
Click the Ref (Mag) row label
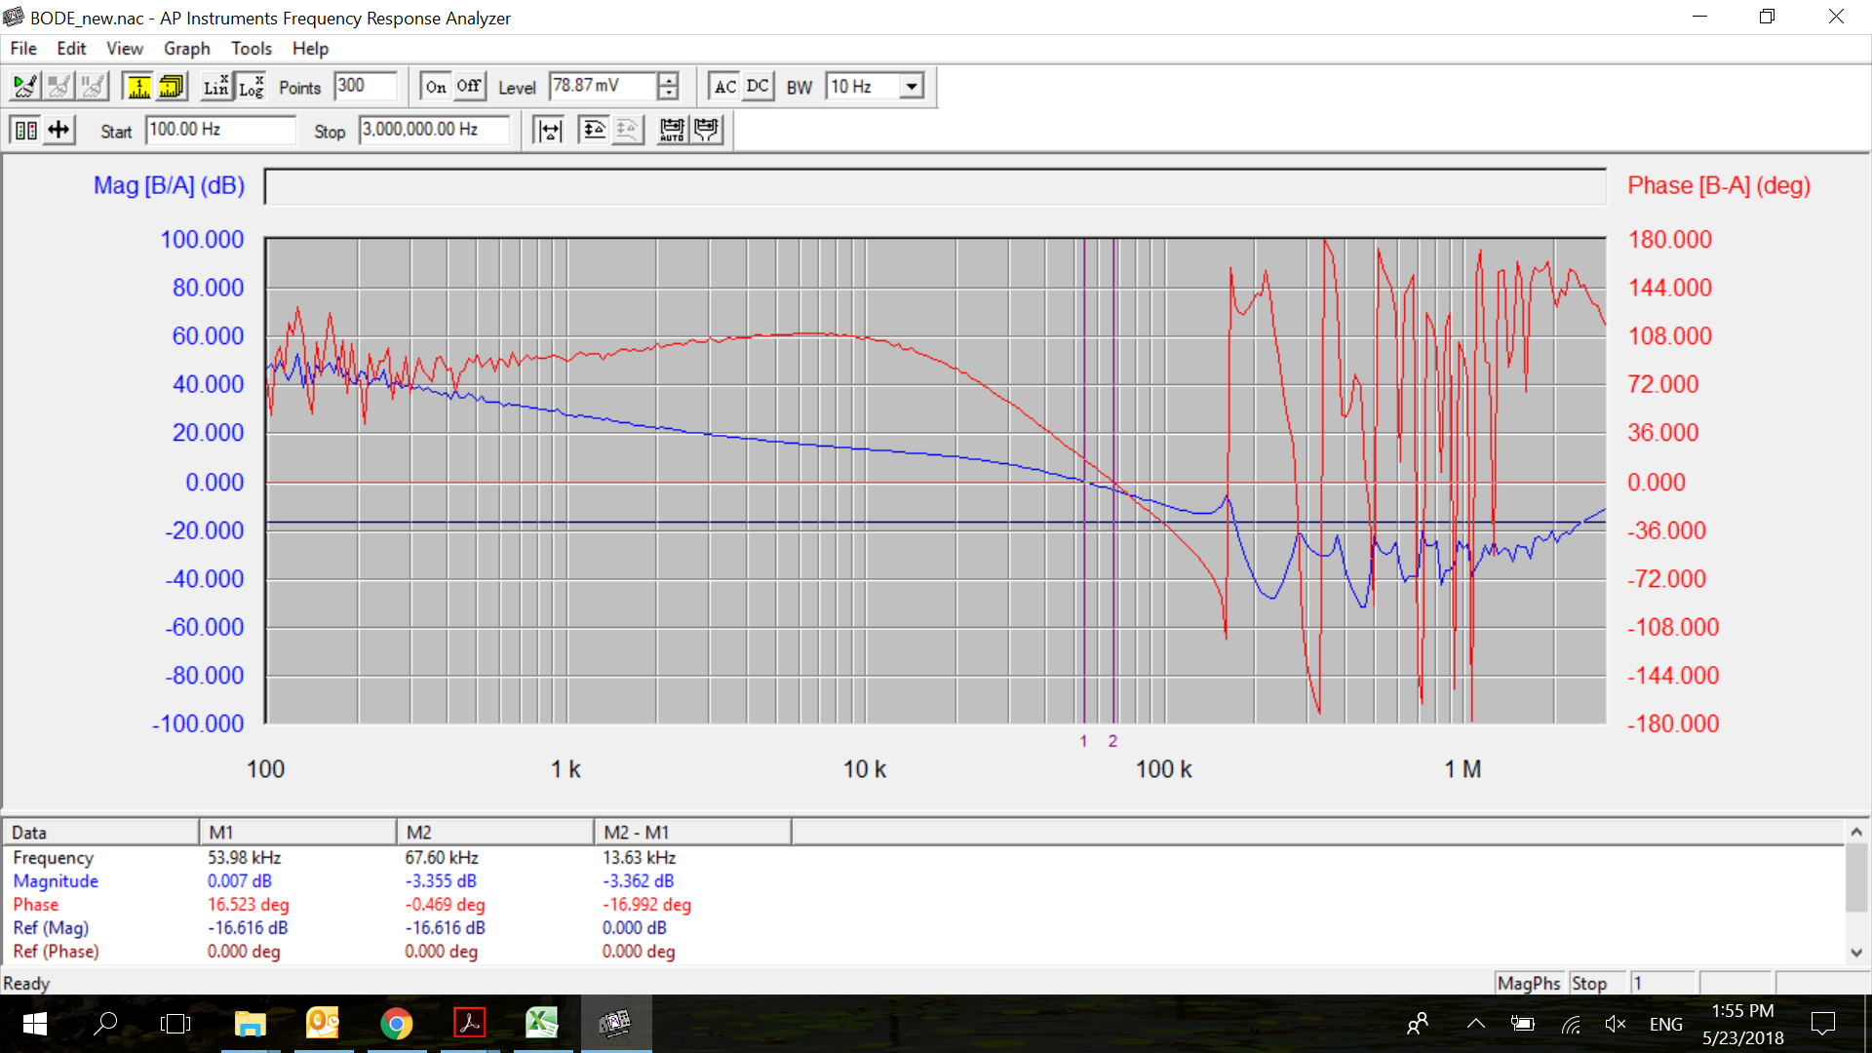pyautogui.click(x=51, y=928)
